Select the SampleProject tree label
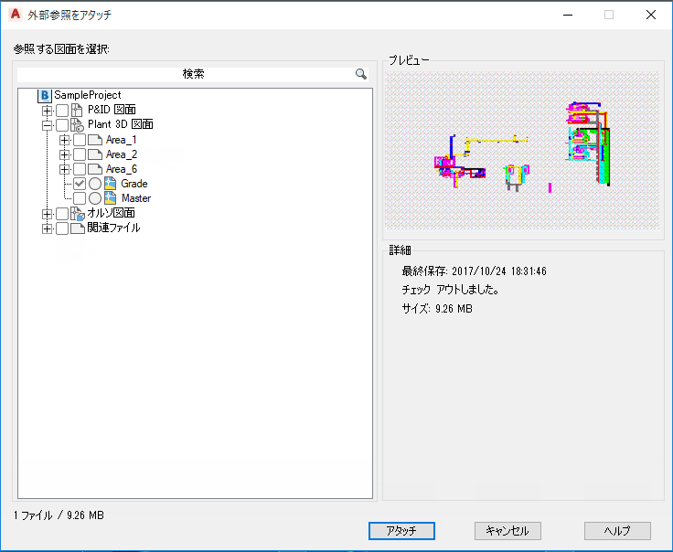Screen dimensions: 673x552 coord(88,95)
